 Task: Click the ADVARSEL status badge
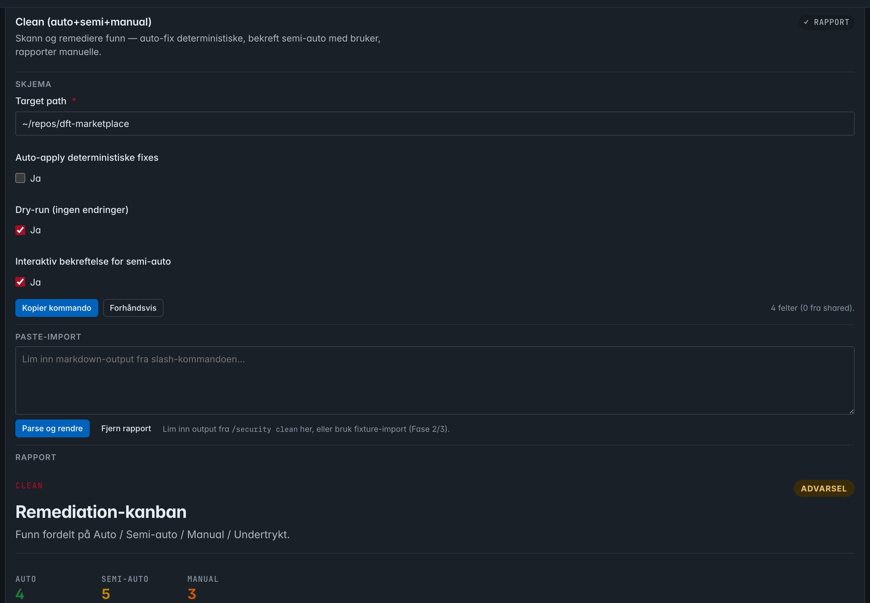tap(824, 489)
